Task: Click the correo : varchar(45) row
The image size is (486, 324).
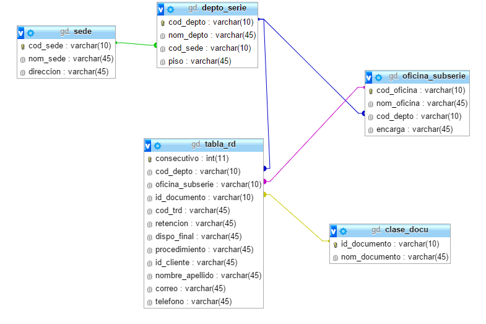Action: (204, 289)
